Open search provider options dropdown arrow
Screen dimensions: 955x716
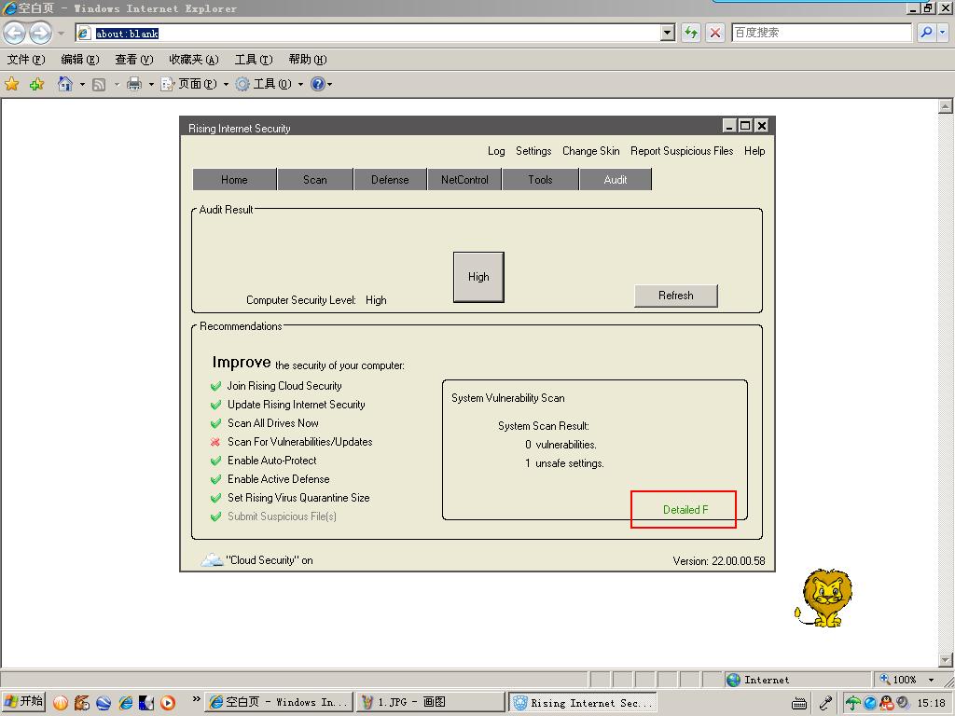[x=942, y=33]
